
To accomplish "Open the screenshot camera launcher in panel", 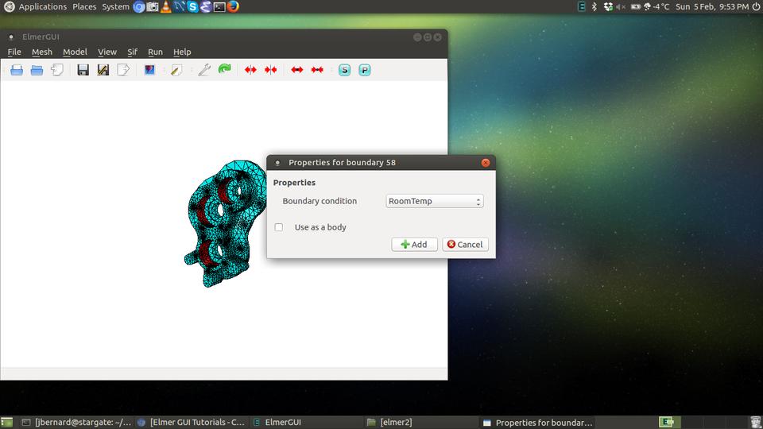I will coord(153,7).
